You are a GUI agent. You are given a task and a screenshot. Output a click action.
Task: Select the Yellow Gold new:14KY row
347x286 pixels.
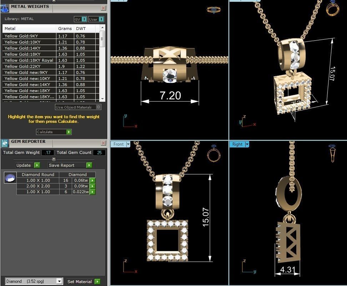[x=51, y=85]
